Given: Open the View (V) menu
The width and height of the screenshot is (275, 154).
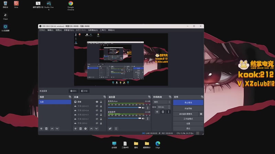Looking at the screenshot, I should point(58,30).
